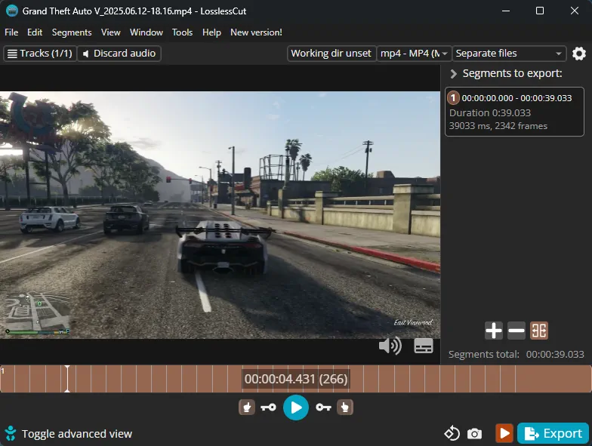Rotate the video preview icon

coord(452,433)
